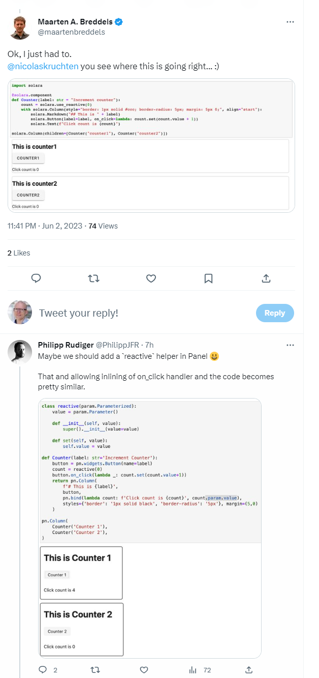Visit @nicolaskruchten's profile link
The height and width of the screenshot is (678, 319).
[x=42, y=66]
